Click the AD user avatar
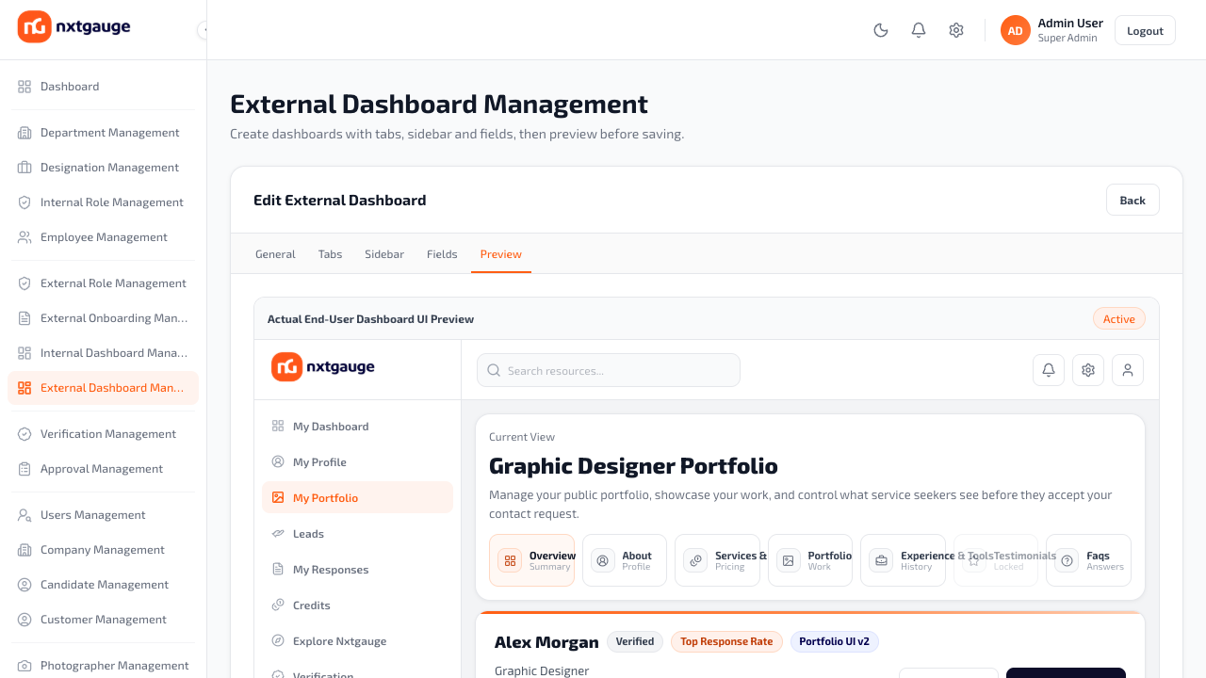The image size is (1206, 678). coord(1016,30)
